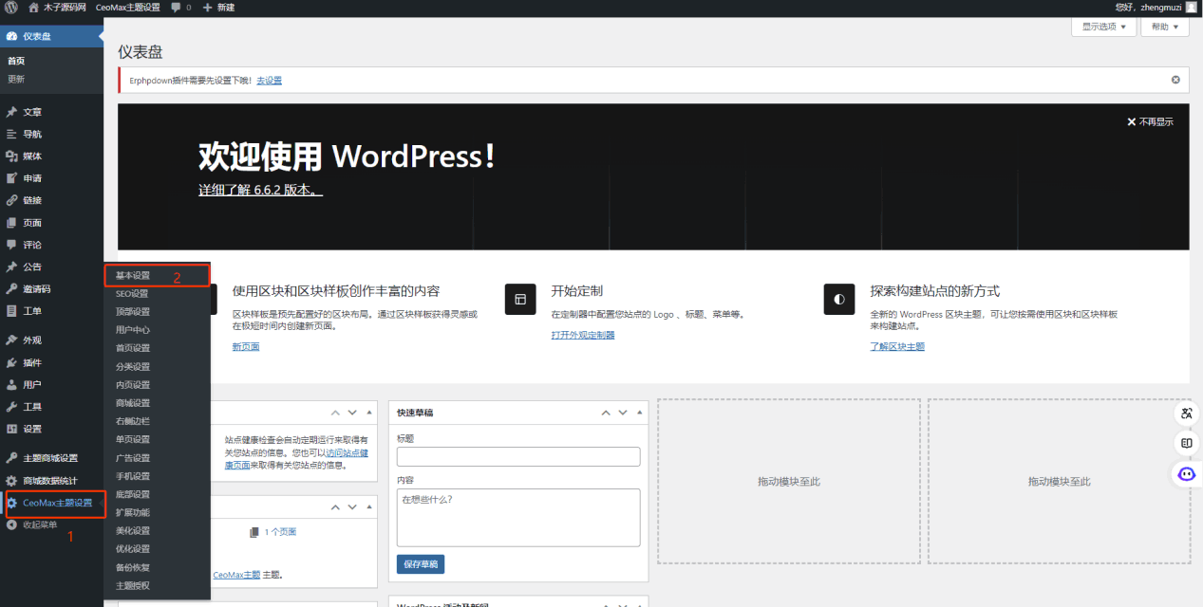Move the 快速草稿 widget down
1203x607 pixels.
click(x=622, y=413)
